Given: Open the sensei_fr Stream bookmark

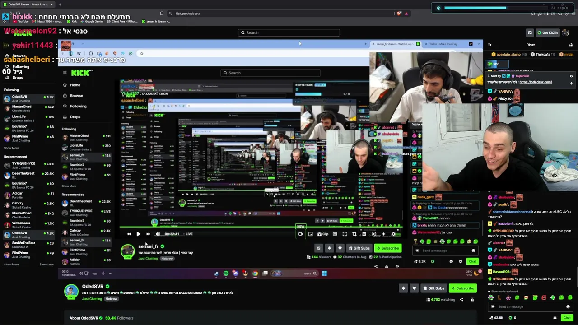Looking at the screenshot, I should point(155,21).
